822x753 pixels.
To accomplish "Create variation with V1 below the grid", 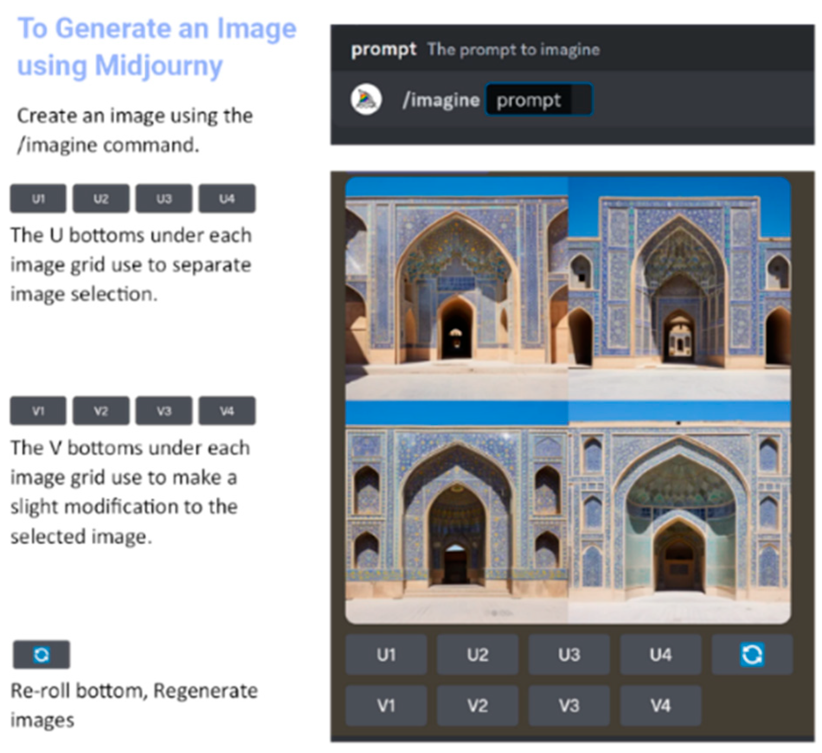I will (x=386, y=705).
